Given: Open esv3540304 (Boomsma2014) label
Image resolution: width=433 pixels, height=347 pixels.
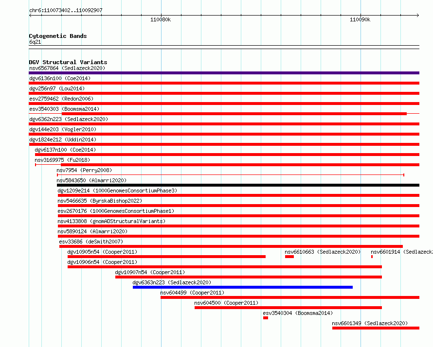Looking at the screenshot, I should tap(298, 313).
